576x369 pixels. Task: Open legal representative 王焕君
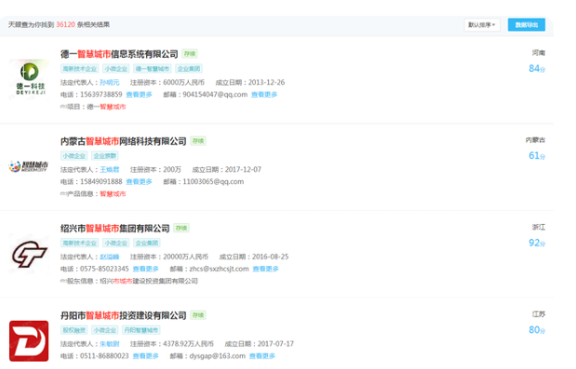110,169
